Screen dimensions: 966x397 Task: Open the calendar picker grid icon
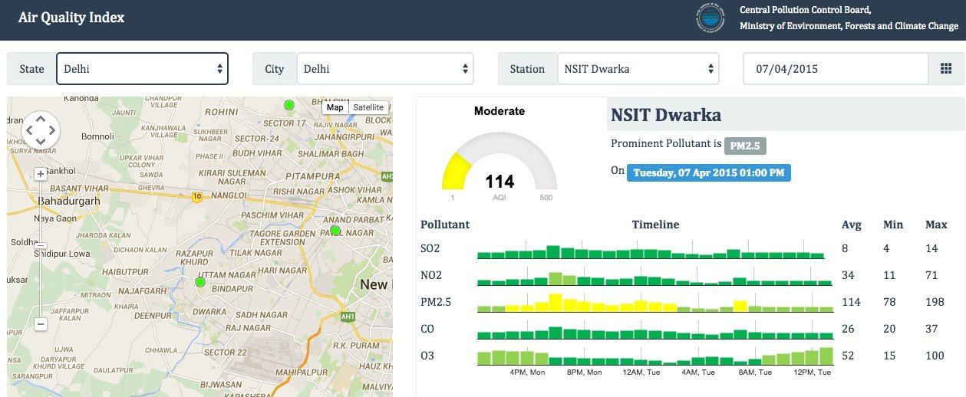pos(946,69)
